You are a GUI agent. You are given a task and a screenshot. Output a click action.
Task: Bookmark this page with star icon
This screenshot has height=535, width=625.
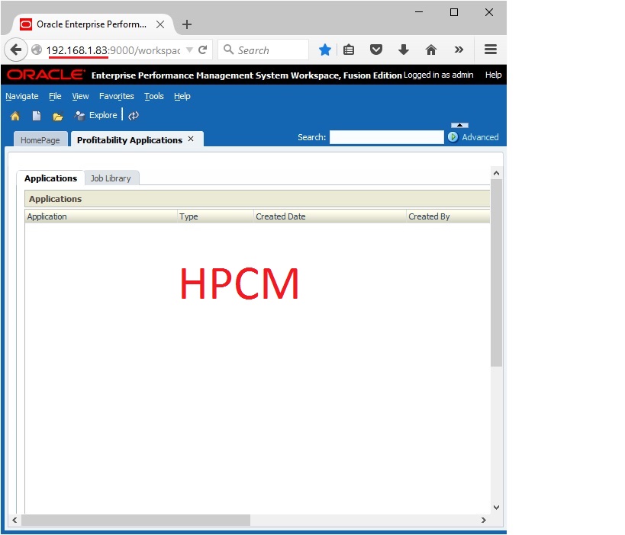pyautogui.click(x=324, y=50)
